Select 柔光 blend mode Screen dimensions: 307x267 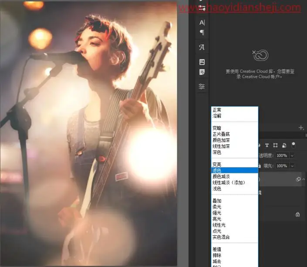coord(235,207)
